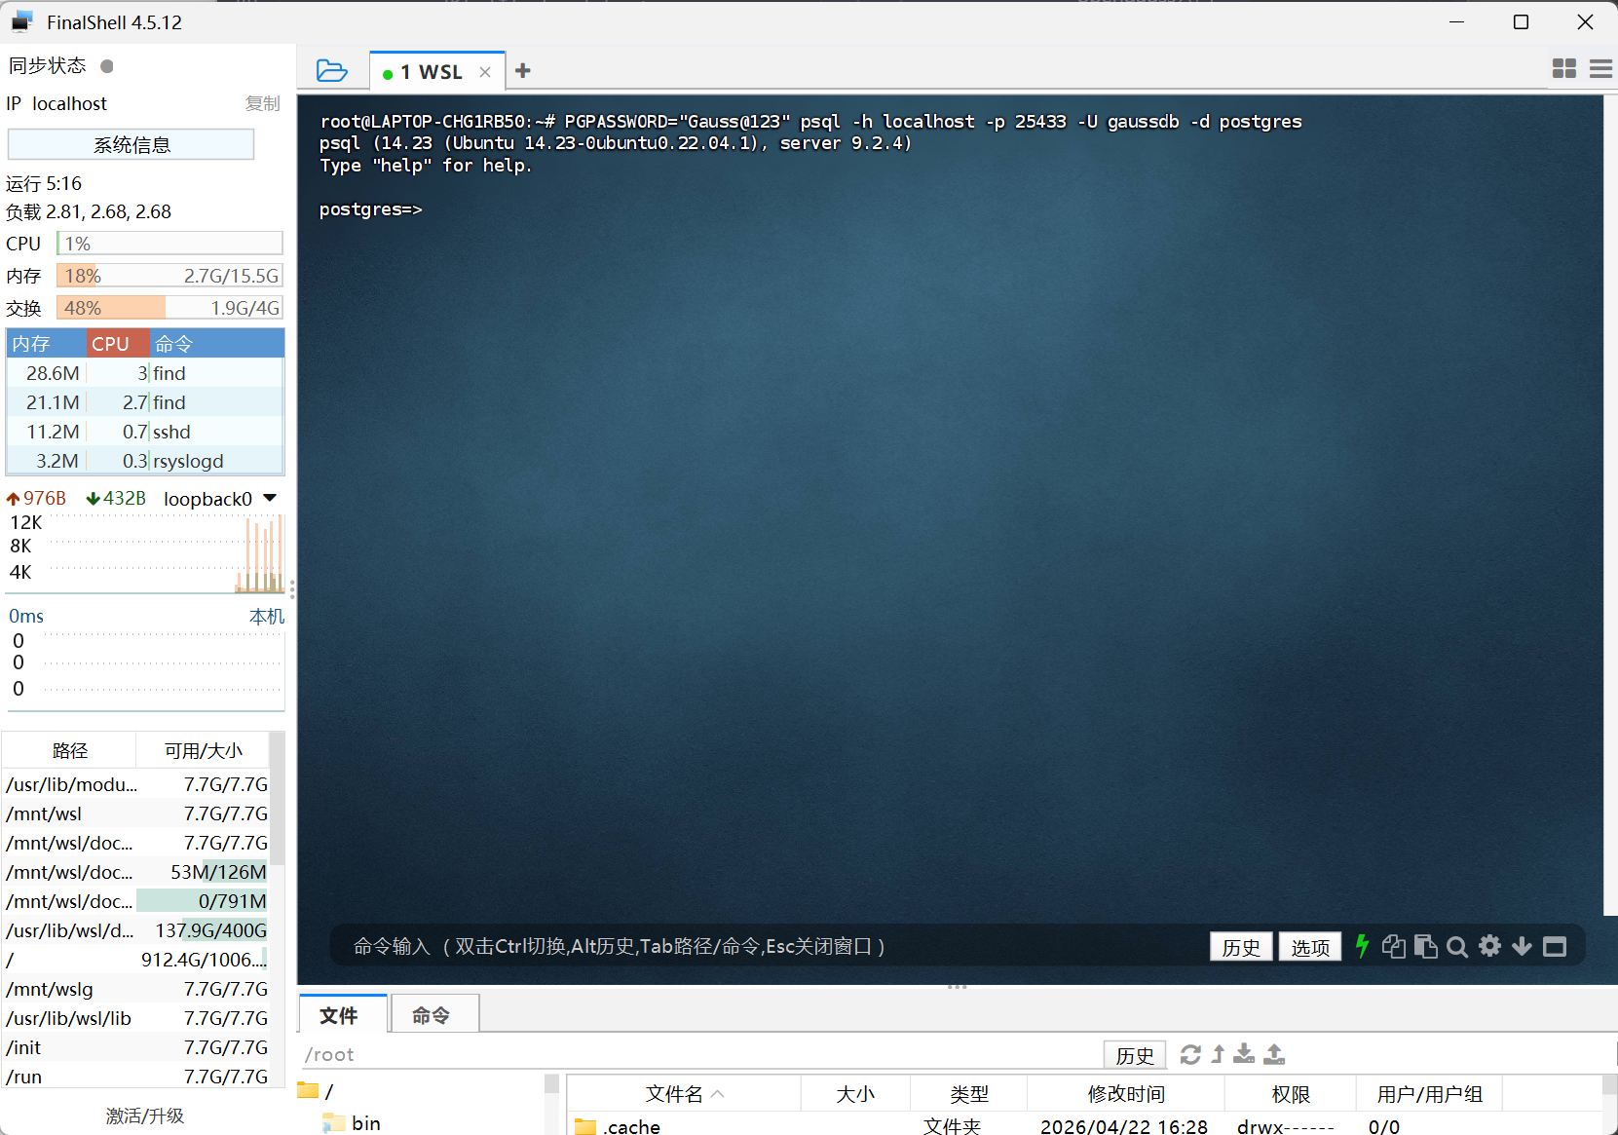Sort file list by 文件名 column
Viewport: 1618px width, 1135px height.
coord(684,1094)
